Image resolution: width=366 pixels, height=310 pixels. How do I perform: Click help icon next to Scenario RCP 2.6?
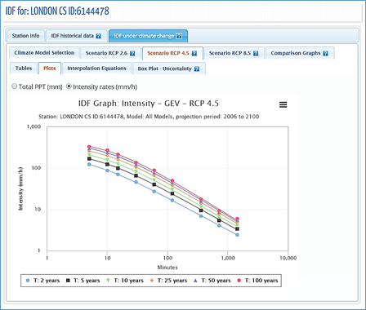pos(132,53)
